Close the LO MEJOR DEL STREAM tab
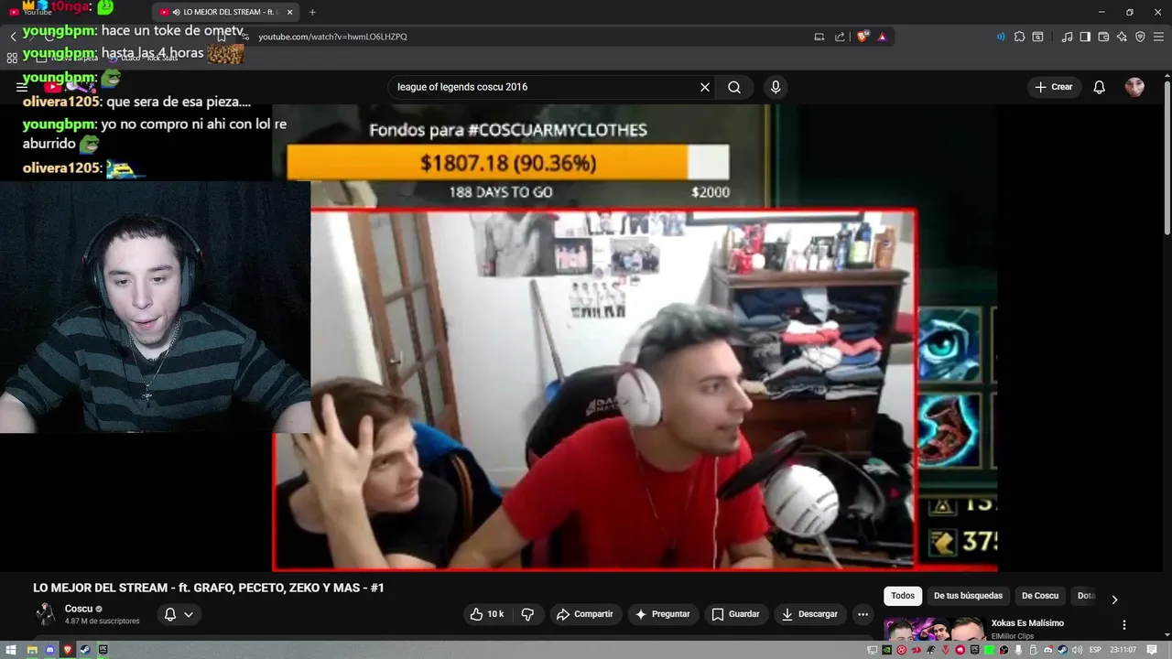Viewport: 1172px width, 659px height. click(290, 12)
